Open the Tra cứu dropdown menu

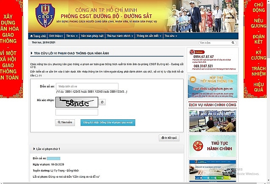pos(171,36)
